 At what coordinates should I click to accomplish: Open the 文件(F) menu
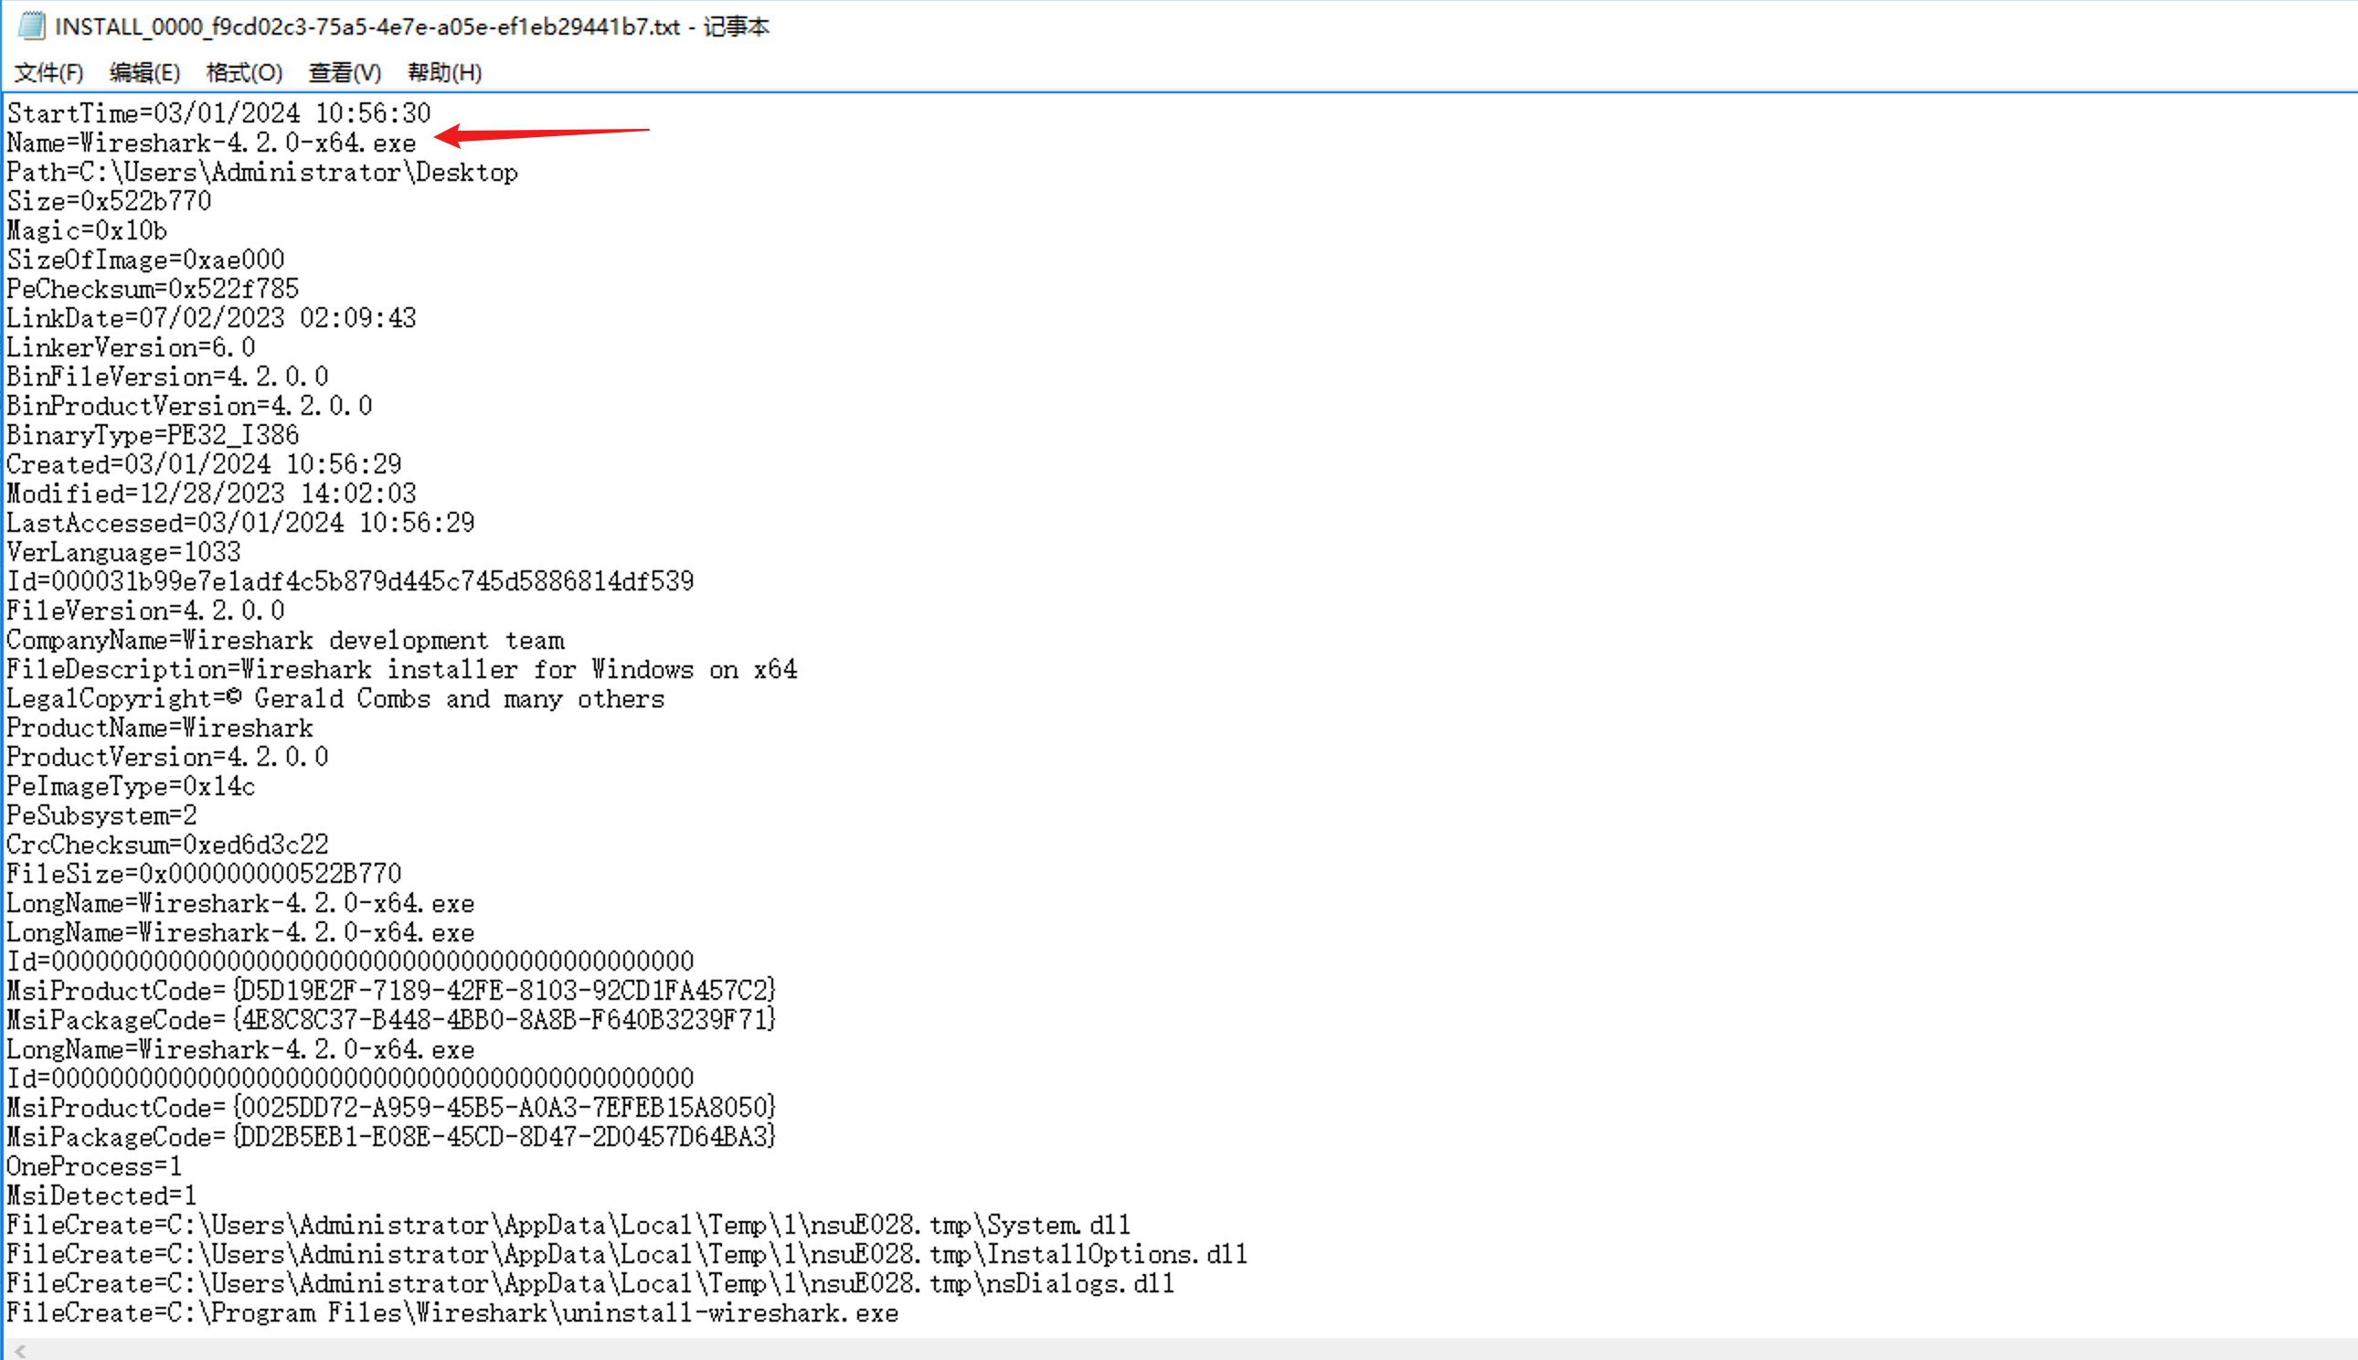(x=48, y=73)
